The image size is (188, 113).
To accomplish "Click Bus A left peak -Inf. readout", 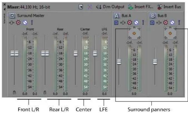I will [x=129, y=42].
